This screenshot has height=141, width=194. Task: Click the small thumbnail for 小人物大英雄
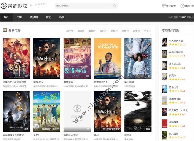click(165, 42)
